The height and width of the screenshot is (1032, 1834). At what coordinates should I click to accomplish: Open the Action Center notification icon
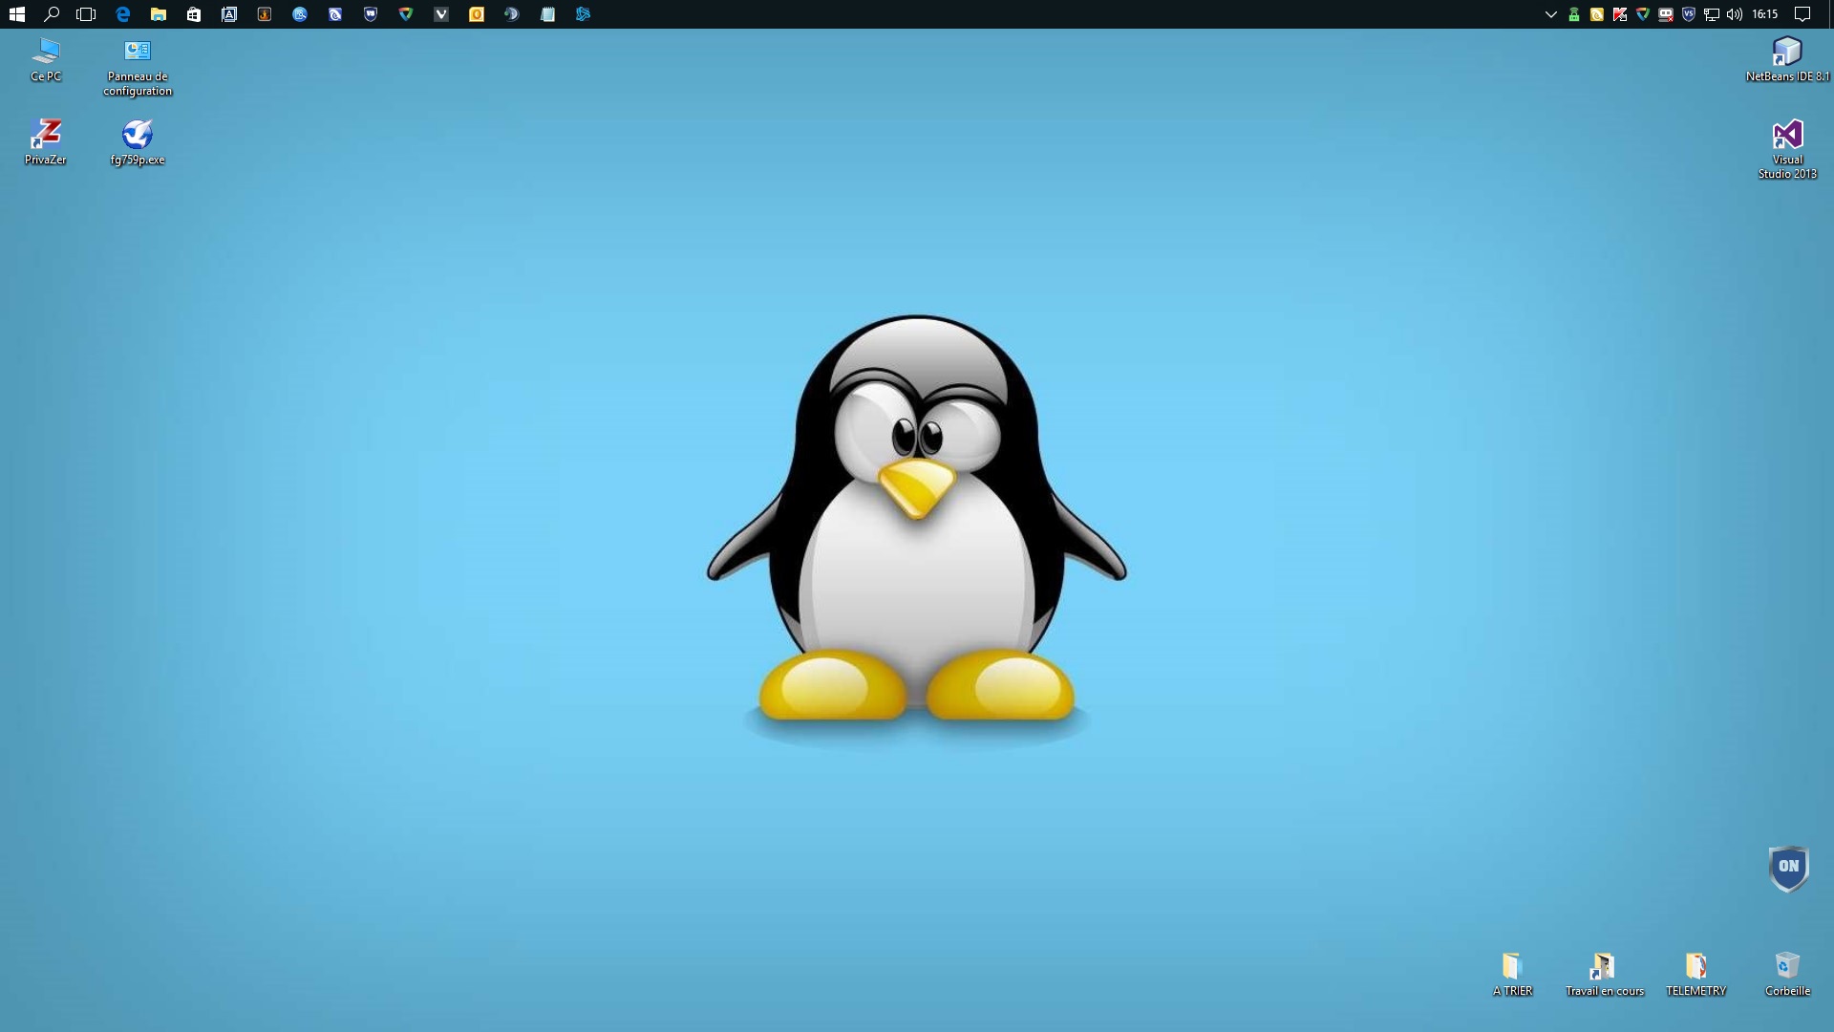pos(1802,14)
